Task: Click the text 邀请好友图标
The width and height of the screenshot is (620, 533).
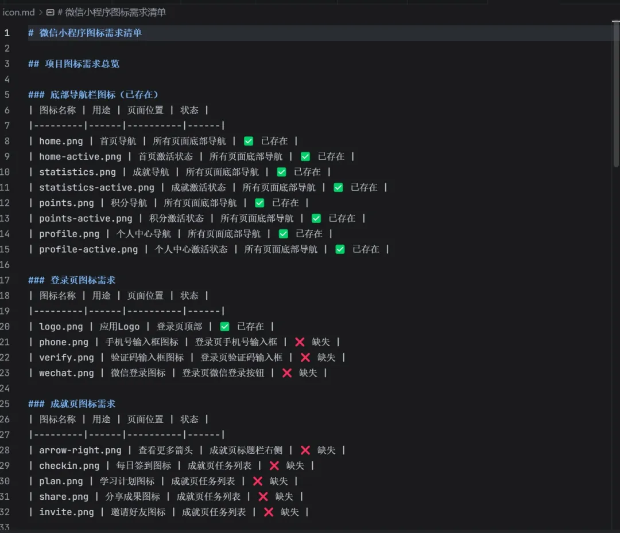Action: pyautogui.click(x=138, y=512)
